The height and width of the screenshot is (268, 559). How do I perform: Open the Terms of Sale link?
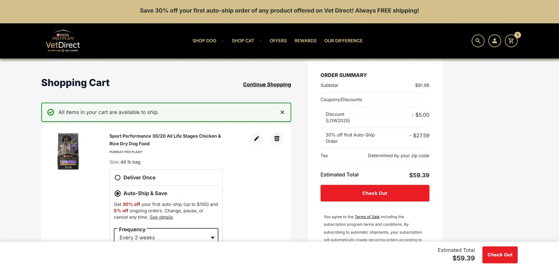(367, 217)
